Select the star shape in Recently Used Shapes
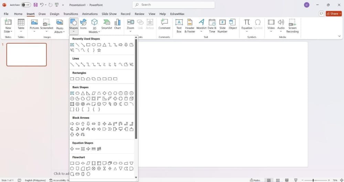The image size is (344, 182). 99,50
